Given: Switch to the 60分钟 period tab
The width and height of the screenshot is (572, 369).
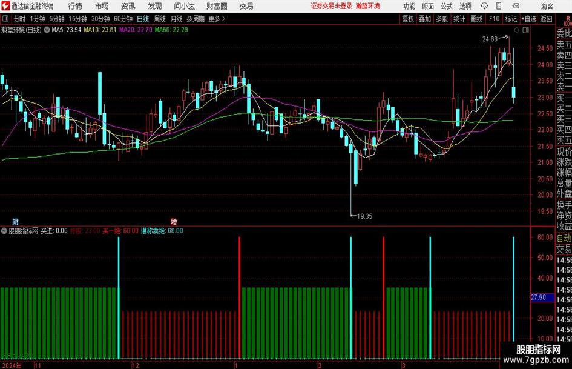Looking at the screenshot, I should (x=123, y=19).
